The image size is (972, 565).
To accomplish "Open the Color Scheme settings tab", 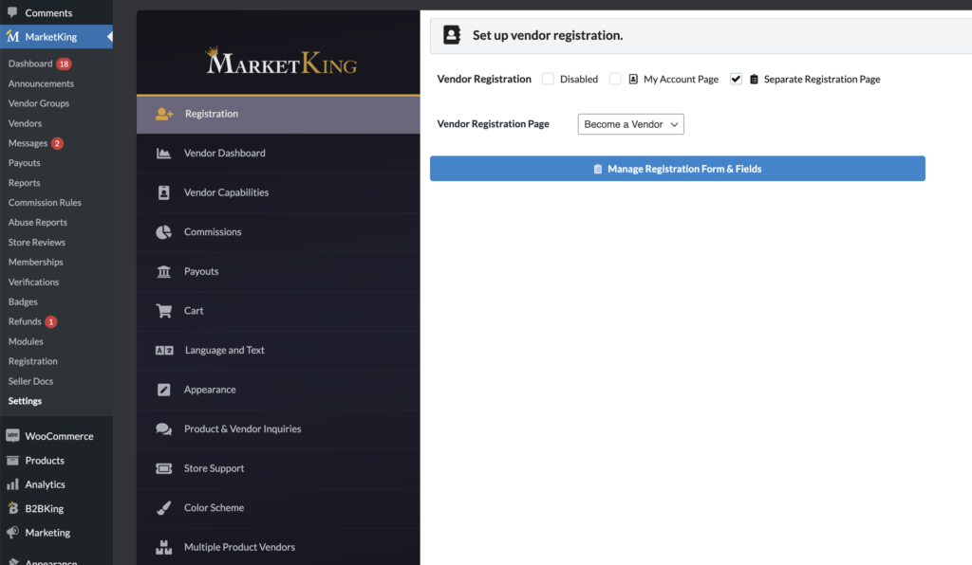I will [278, 508].
